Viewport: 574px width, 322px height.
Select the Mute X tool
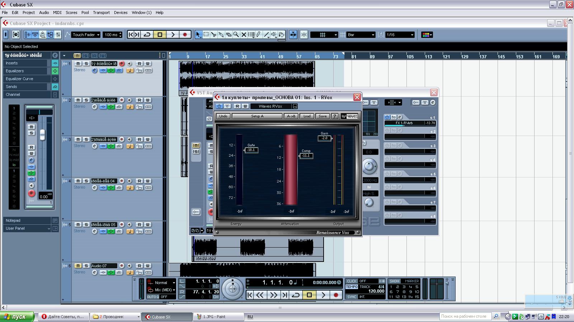tap(244, 35)
